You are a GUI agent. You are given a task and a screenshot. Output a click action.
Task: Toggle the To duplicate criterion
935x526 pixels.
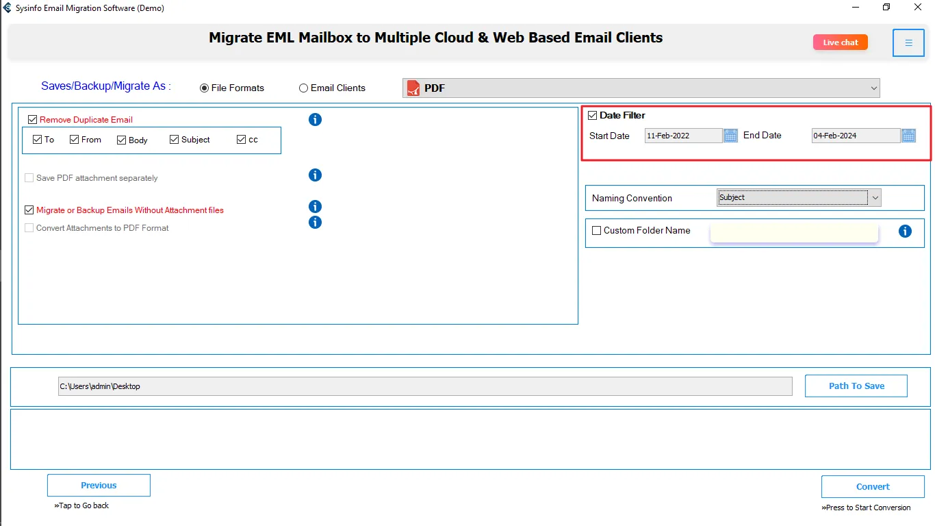point(38,140)
